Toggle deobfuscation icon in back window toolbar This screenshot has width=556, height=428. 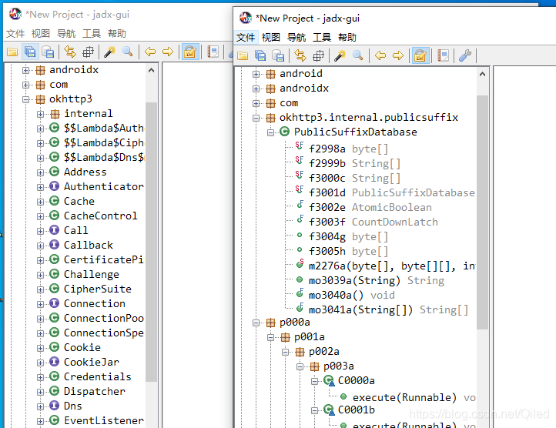click(x=190, y=52)
